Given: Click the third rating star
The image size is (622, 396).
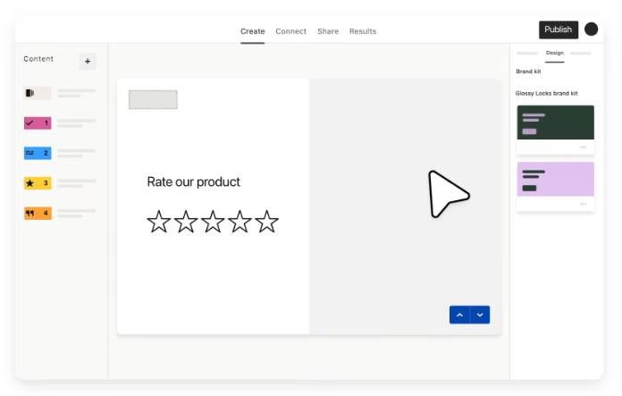Looking at the screenshot, I should point(213,222).
